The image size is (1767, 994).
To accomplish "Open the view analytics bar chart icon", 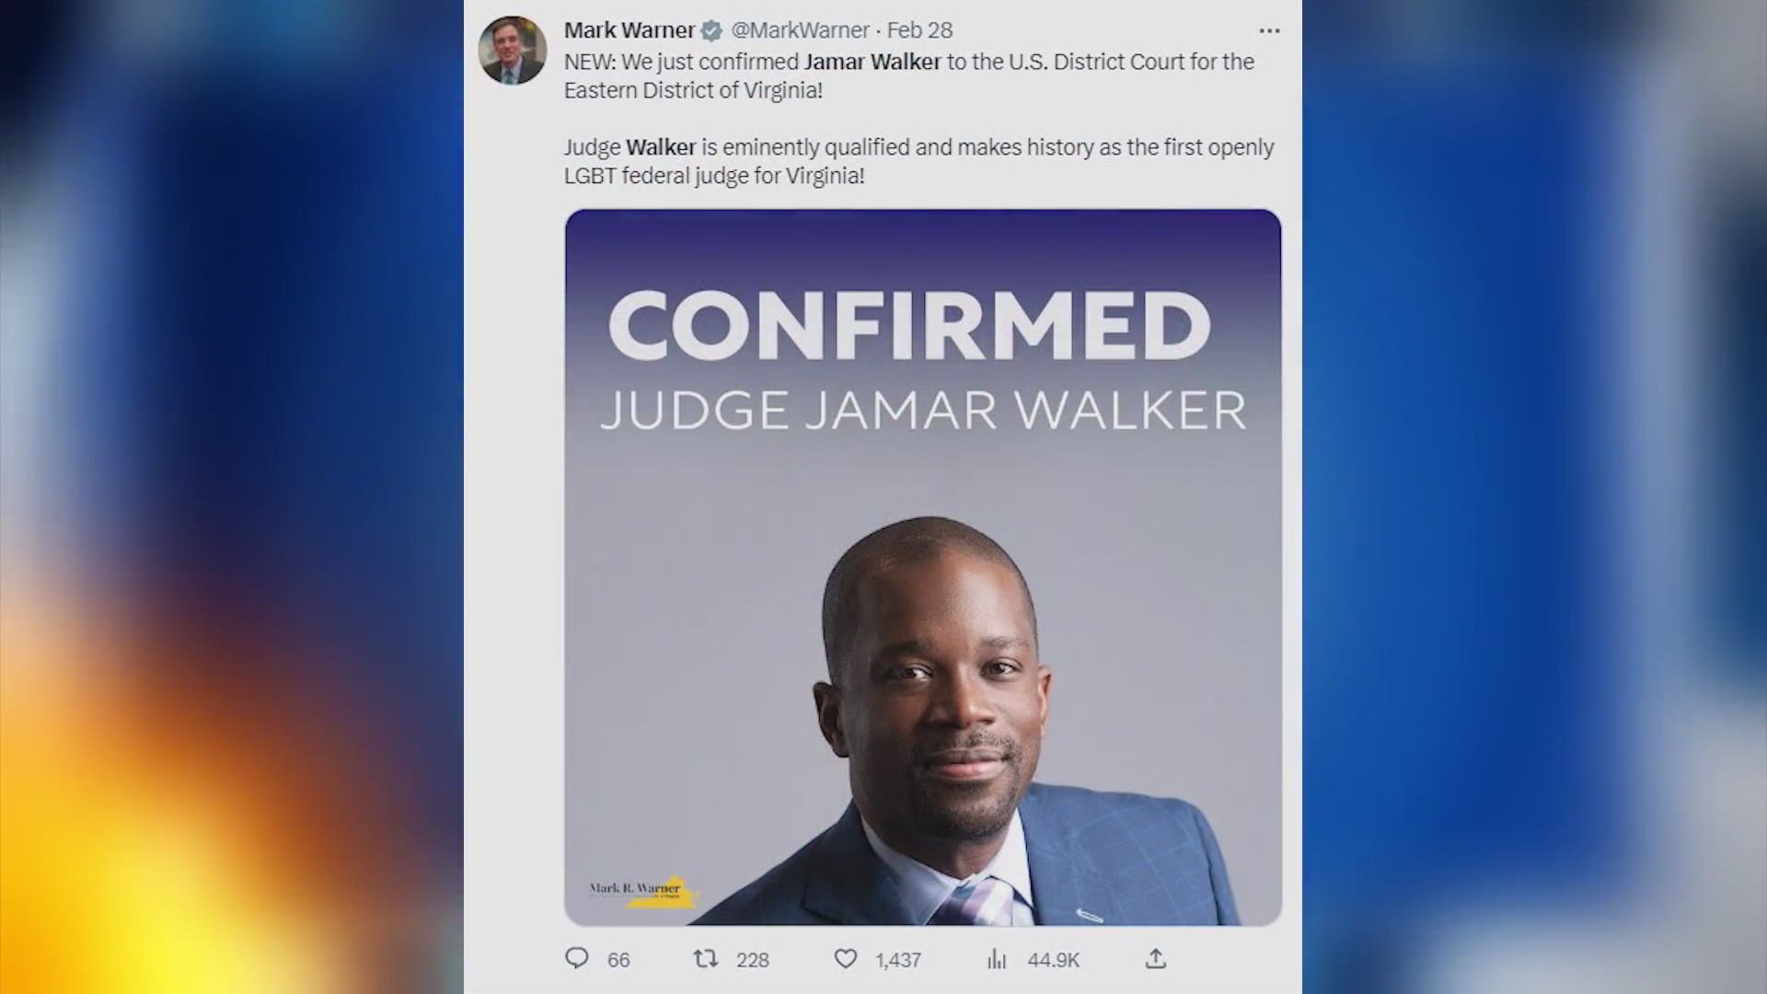I will pyautogui.click(x=997, y=960).
